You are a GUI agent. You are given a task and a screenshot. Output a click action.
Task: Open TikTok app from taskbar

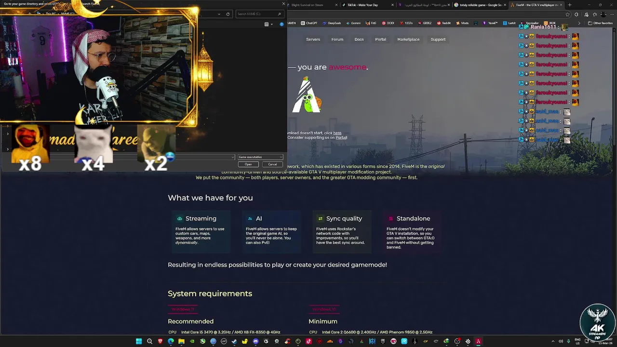308,342
